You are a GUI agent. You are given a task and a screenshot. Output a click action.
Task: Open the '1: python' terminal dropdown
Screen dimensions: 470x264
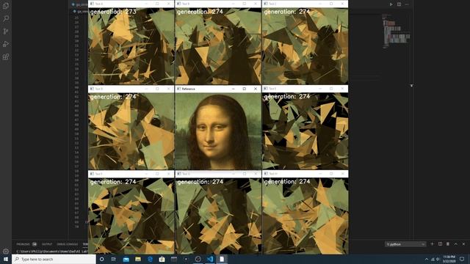click(x=405, y=244)
